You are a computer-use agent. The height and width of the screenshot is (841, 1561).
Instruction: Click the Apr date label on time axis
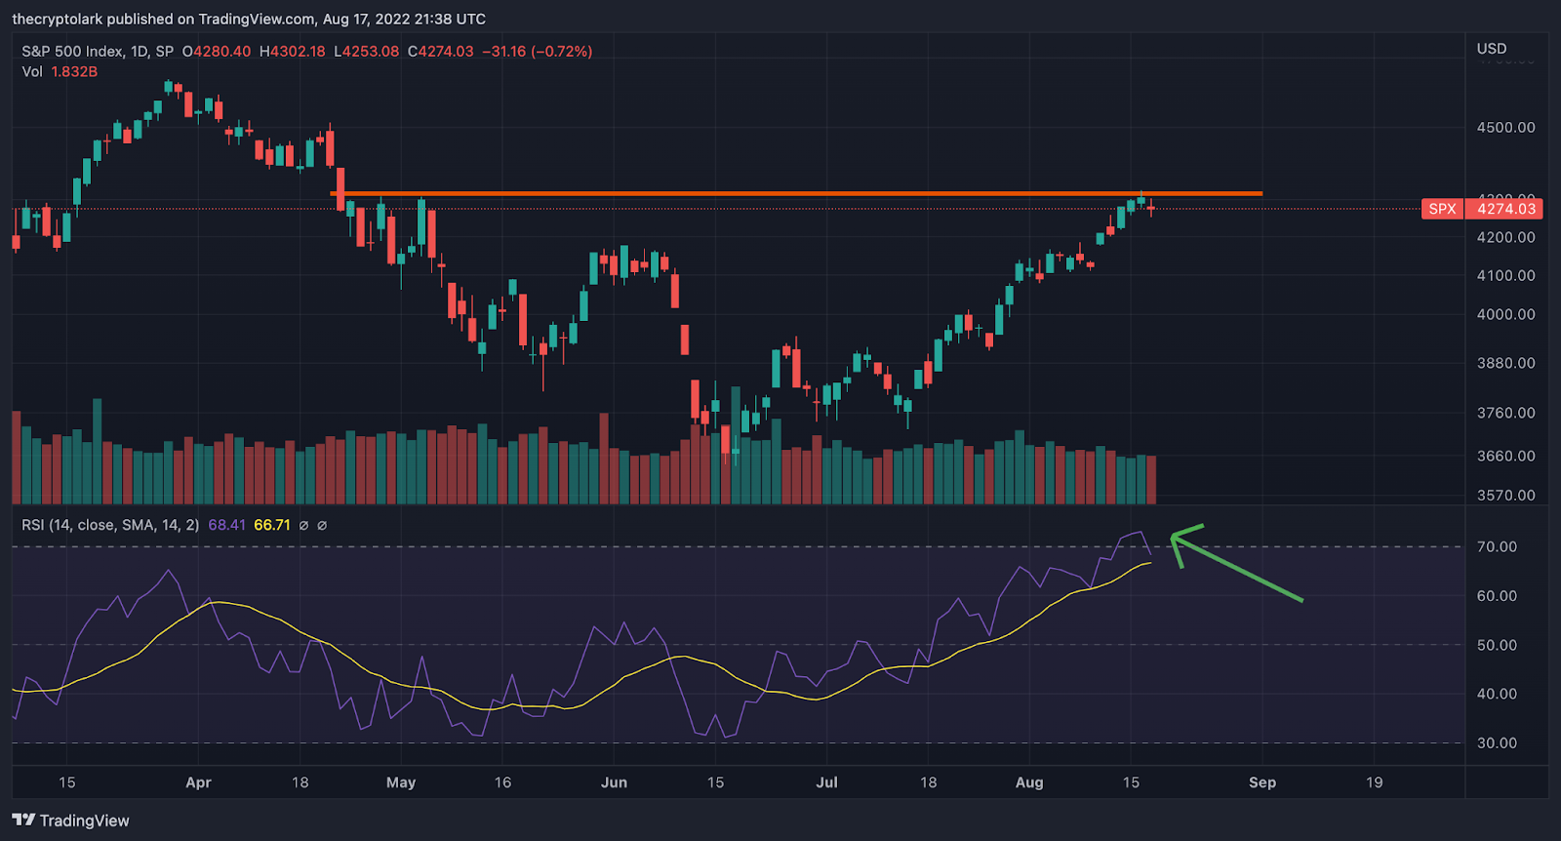(x=198, y=782)
